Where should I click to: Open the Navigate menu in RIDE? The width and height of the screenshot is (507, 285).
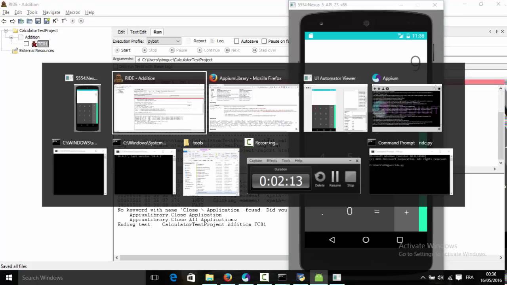pyautogui.click(x=51, y=12)
